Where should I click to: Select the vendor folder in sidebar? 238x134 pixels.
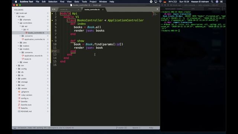(24, 89)
